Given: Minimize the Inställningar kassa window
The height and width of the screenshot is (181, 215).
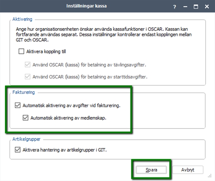Looking at the screenshot, I should tap(185, 7).
